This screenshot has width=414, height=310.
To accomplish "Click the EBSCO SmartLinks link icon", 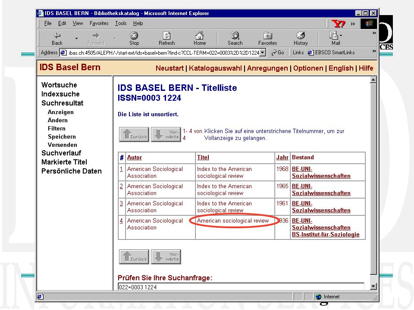I will [x=310, y=53].
